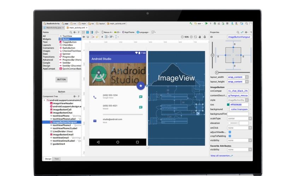Viewport: 297px width, 176px height.
Task: Toggle the adjustViewBounds checkbox
Action: 230,132
